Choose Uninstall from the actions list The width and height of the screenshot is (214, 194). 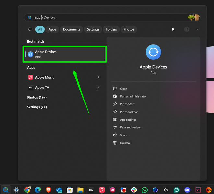click(125, 143)
